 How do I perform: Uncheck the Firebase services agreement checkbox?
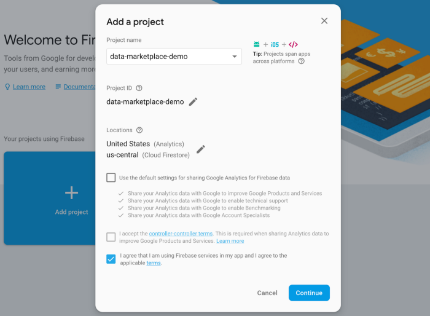[111, 259]
